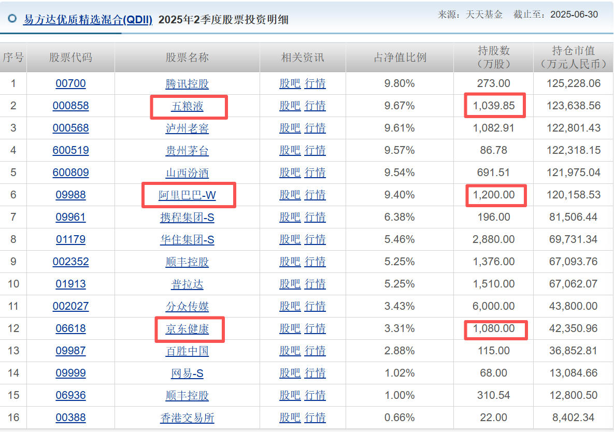Open stock code 09999 link
Image resolution: width=614 pixels, height=432 pixels.
pyautogui.click(x=70, y=373)
